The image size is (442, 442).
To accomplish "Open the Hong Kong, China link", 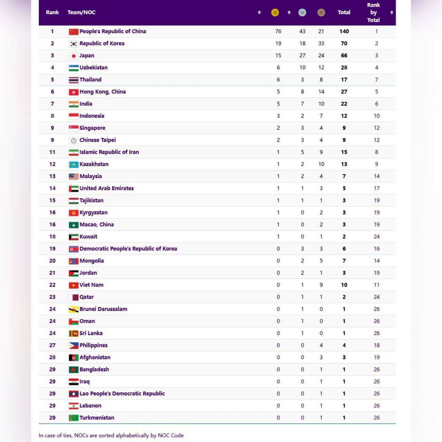I will [103, 92].
